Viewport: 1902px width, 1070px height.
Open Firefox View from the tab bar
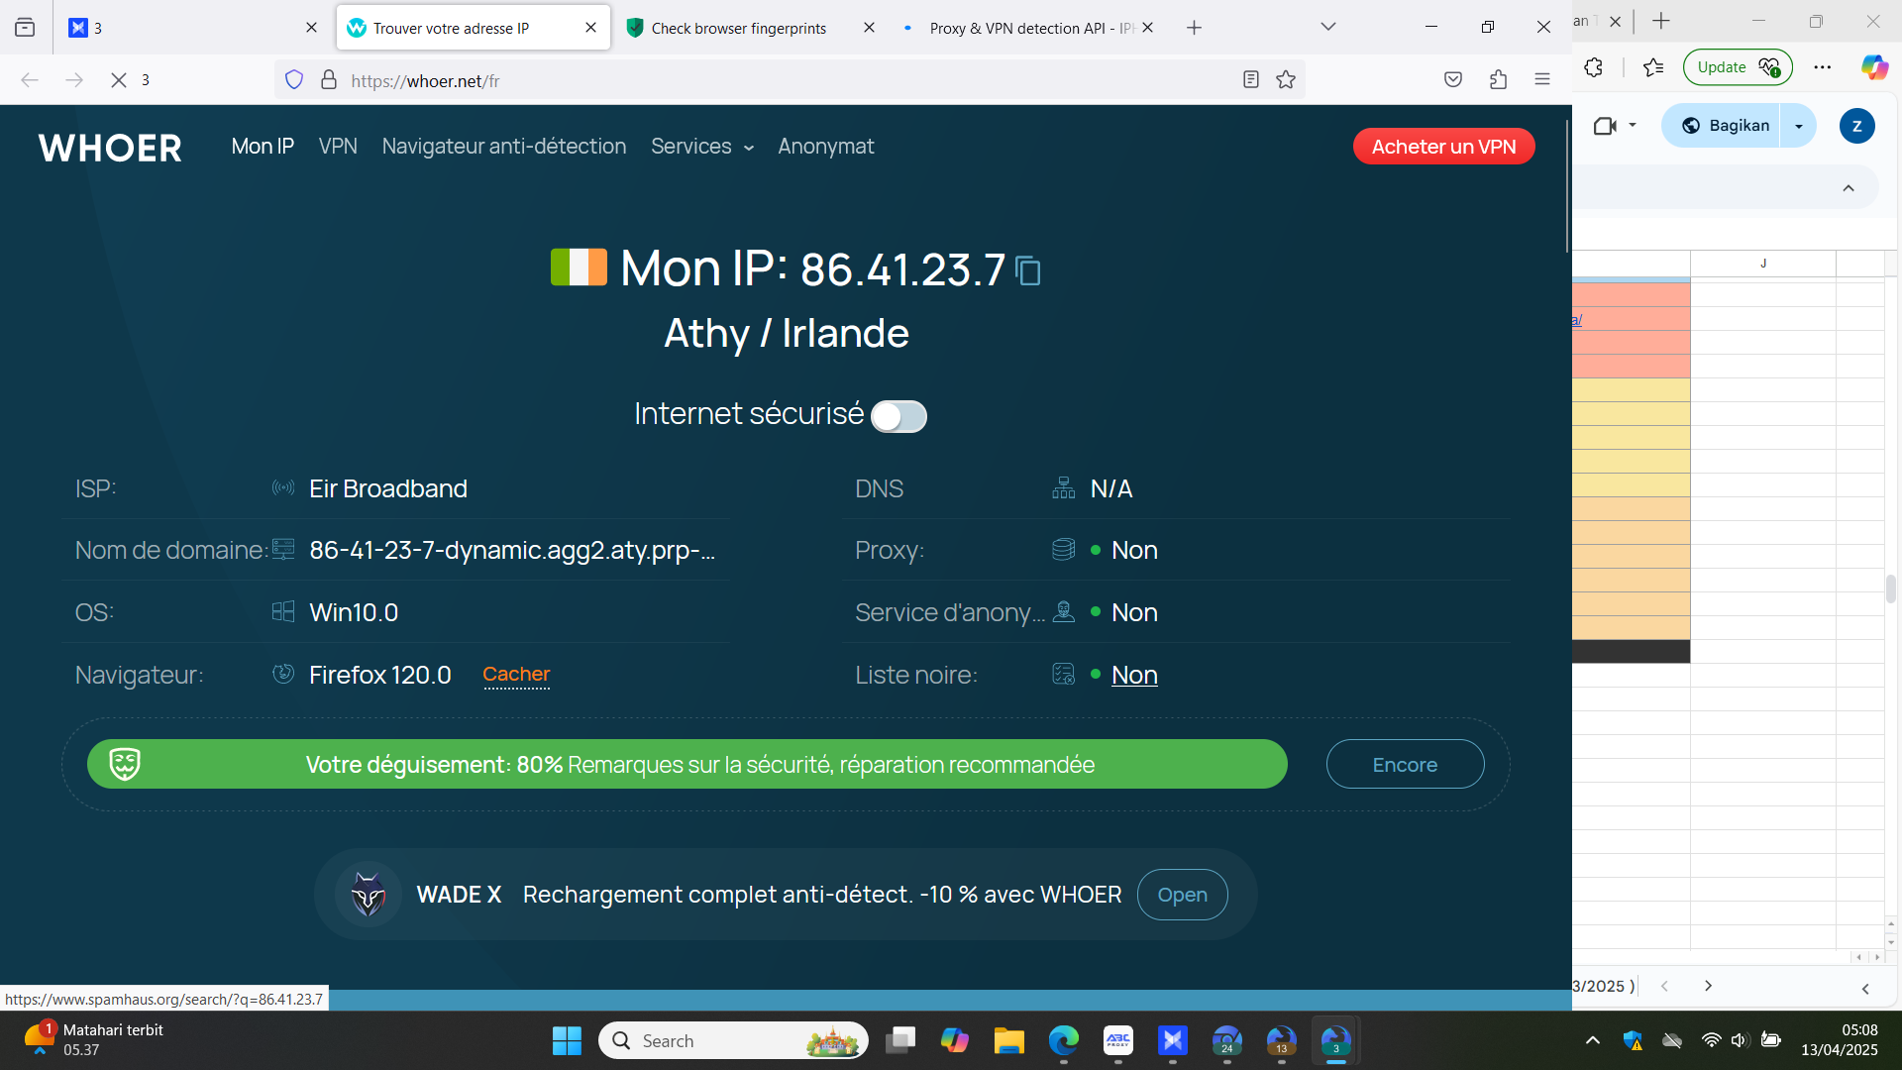pyautogui.click(x=25, y=28)
